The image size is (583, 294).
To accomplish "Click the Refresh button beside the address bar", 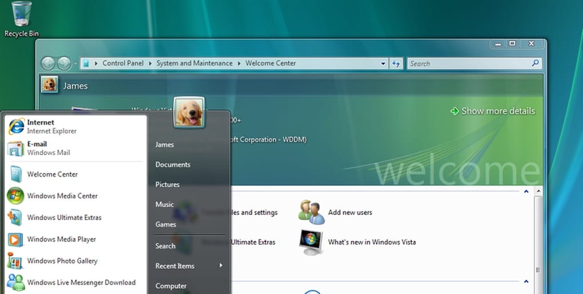I will click(x=396, y=63).
